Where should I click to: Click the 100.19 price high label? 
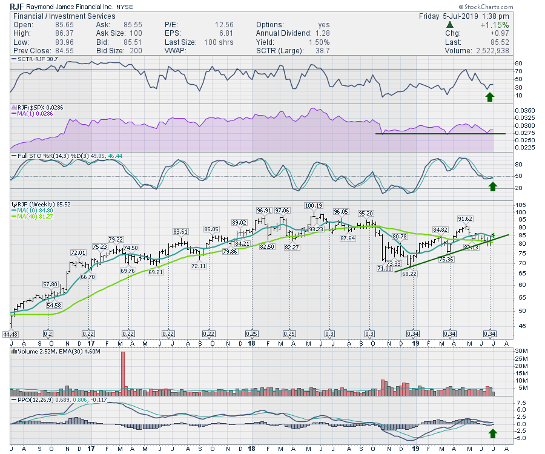[314, 206]
